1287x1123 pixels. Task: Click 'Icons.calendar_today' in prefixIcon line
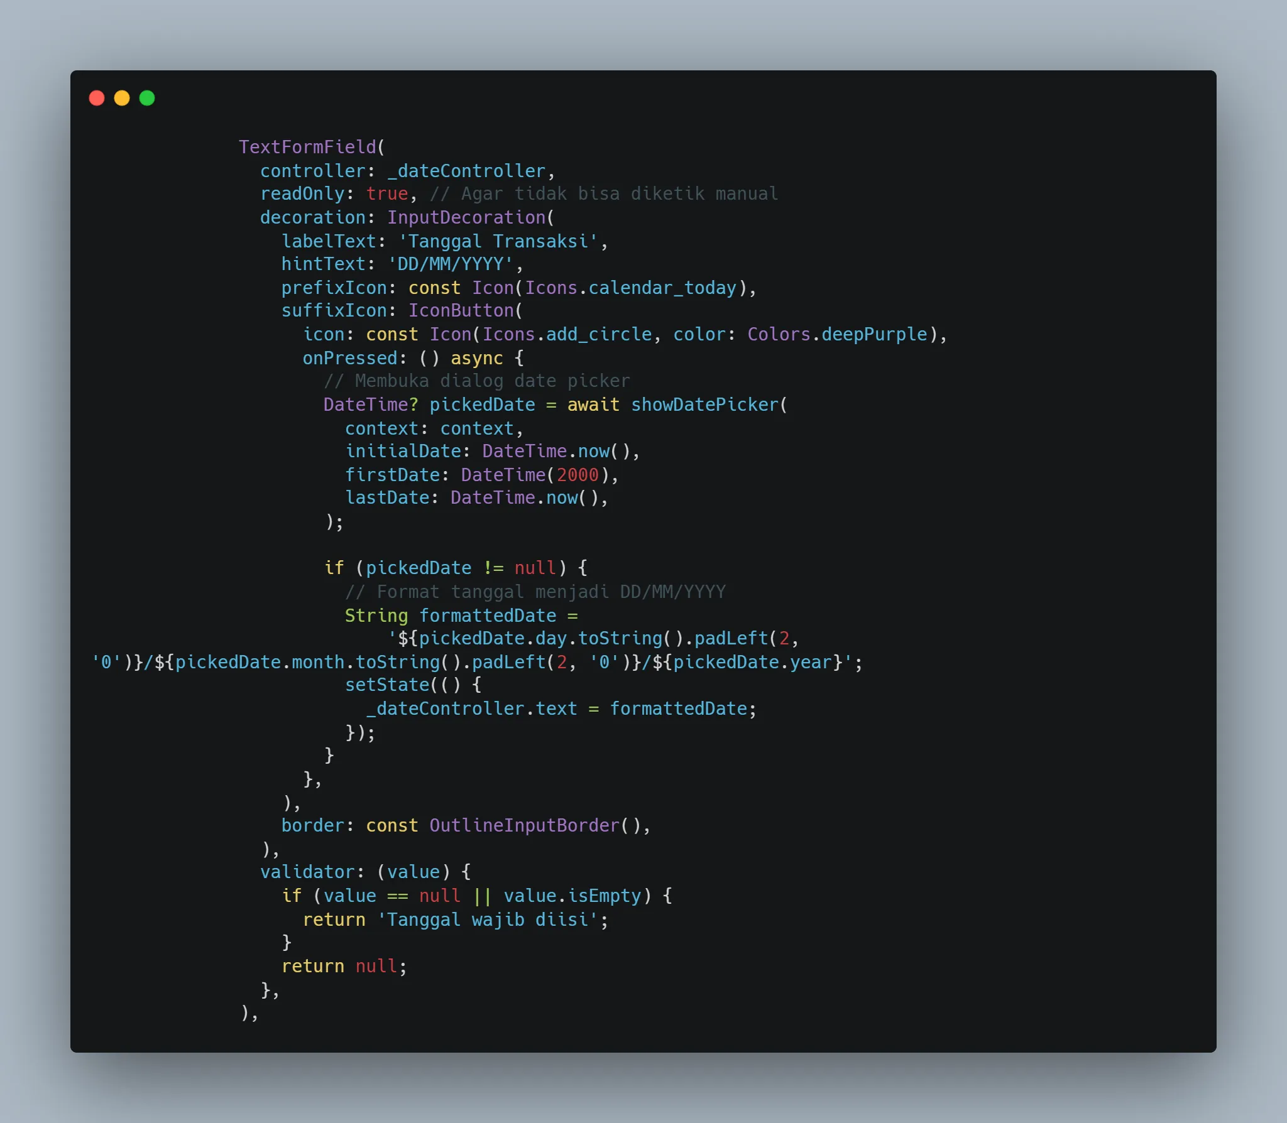pyautogui.click(x=630, y=288)
